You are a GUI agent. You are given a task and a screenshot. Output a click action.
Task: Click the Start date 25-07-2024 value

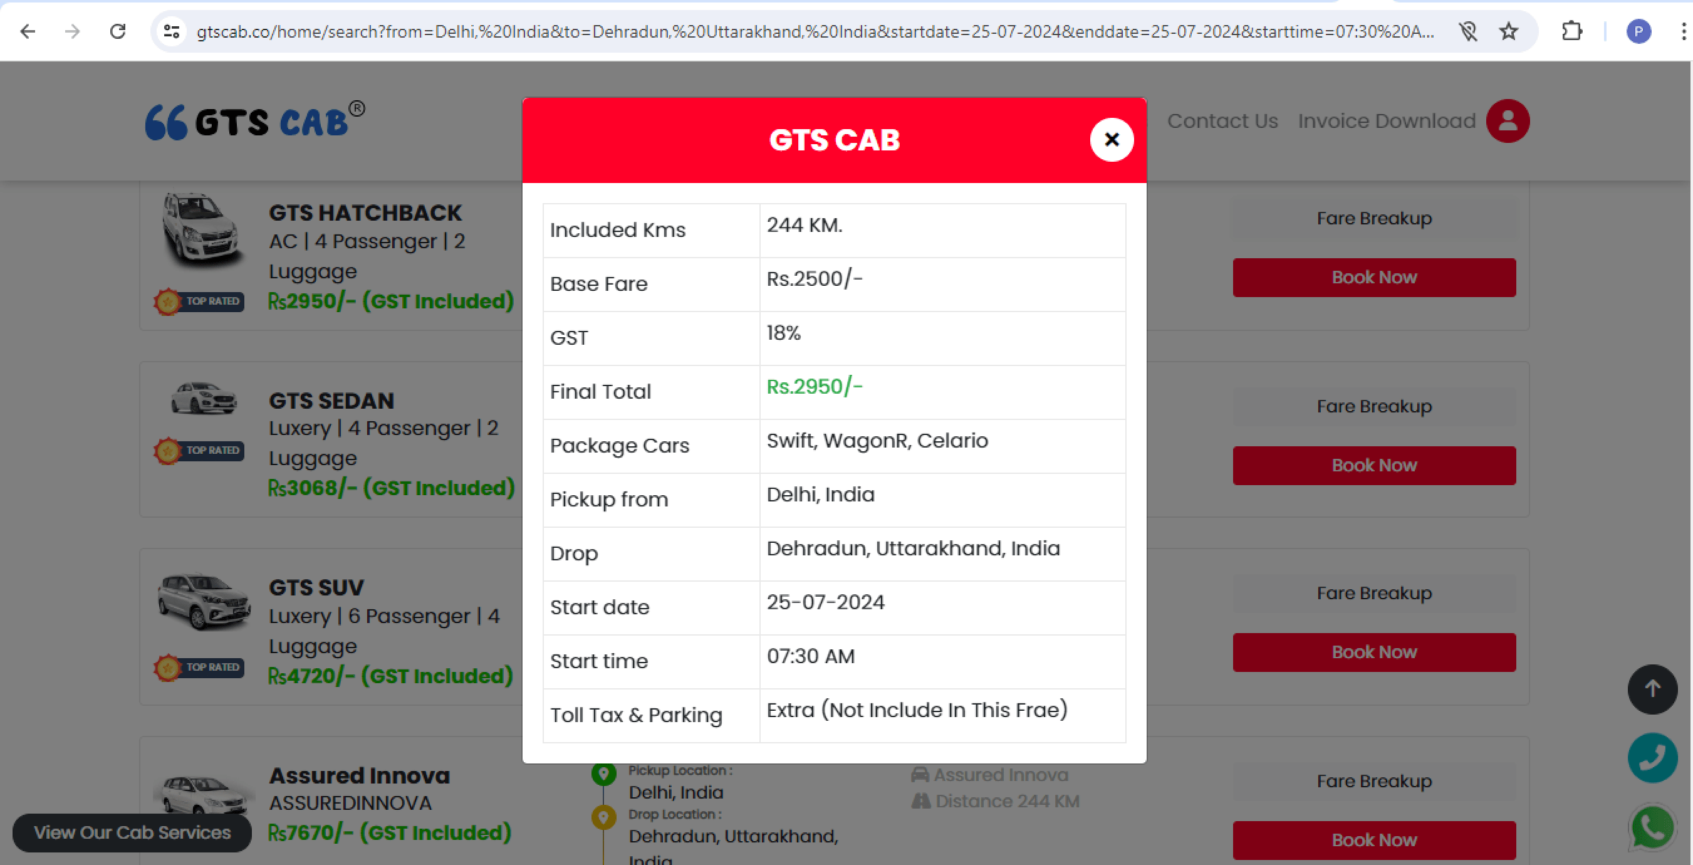[825, 602]
